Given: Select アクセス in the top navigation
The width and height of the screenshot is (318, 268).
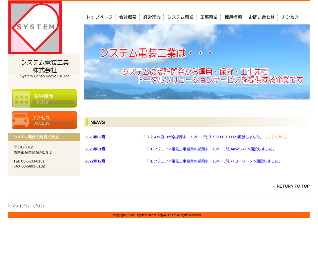Looking at the screenshot, I should tap(290, 17).
